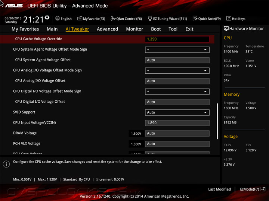This screenshot has width=269, height=201.
Task: Click the info icon beside help text
Action: coord(6,164)
